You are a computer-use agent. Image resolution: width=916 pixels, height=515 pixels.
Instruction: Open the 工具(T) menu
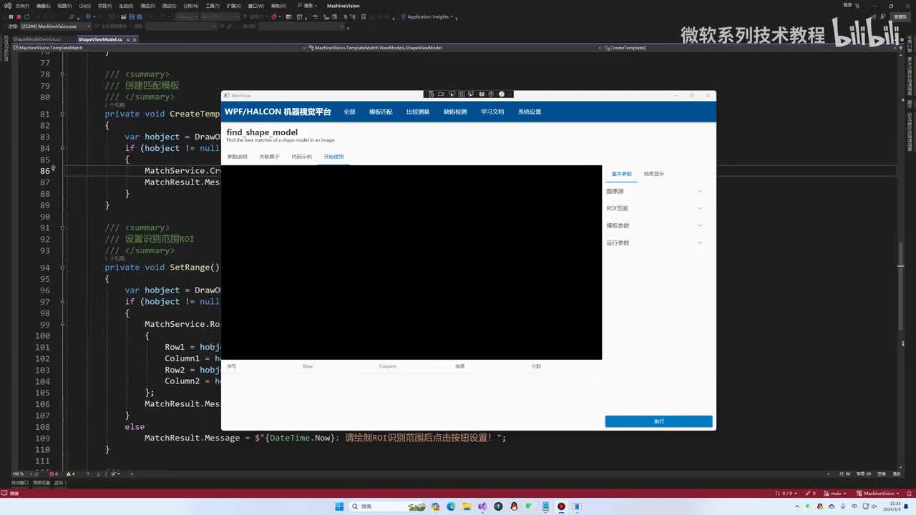click(x=212, y=6)
